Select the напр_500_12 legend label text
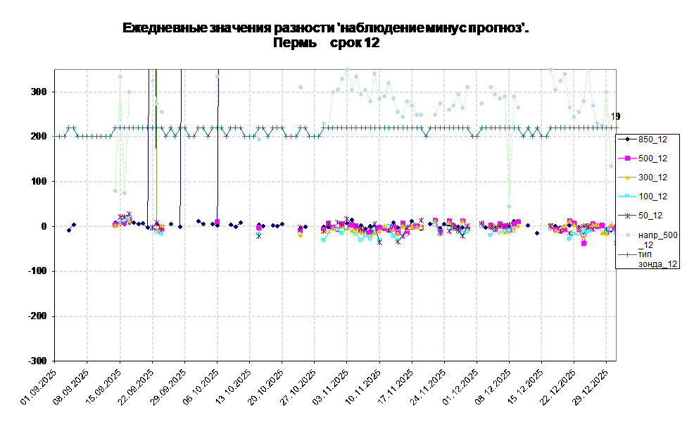Viewport: 687px width, 422px height. point(657,240)
